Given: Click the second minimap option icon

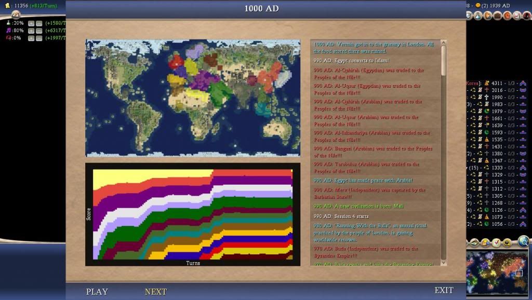Looking at the screenshot, I should click(485, 242).
